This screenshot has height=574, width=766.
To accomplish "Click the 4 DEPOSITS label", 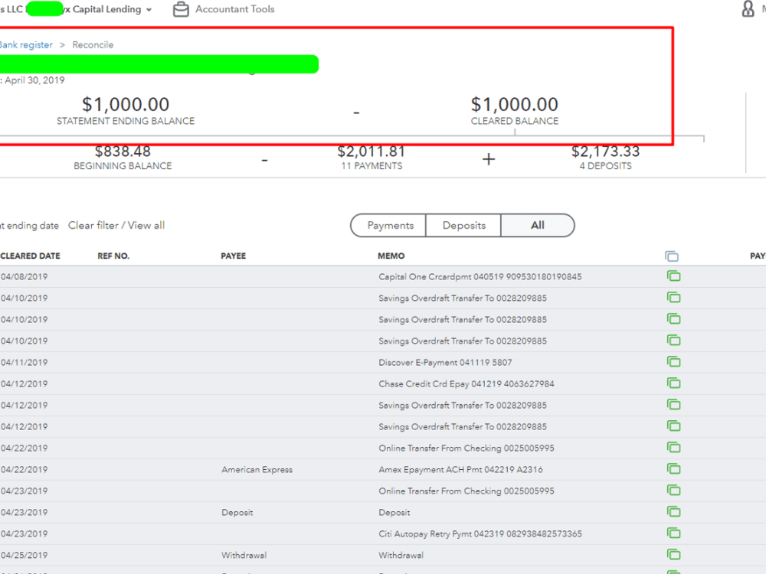I will coord(605,166).
